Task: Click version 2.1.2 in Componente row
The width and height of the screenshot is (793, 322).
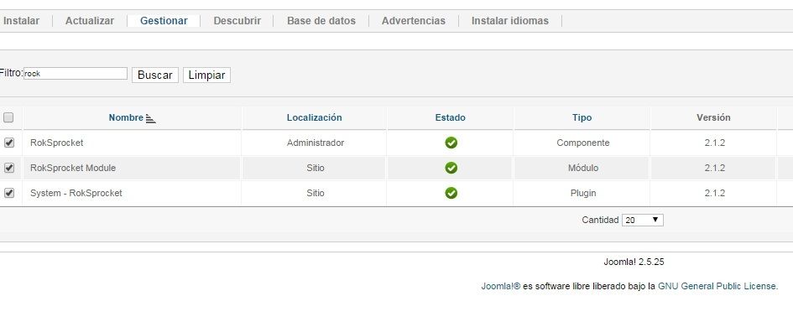Action: 715,143
